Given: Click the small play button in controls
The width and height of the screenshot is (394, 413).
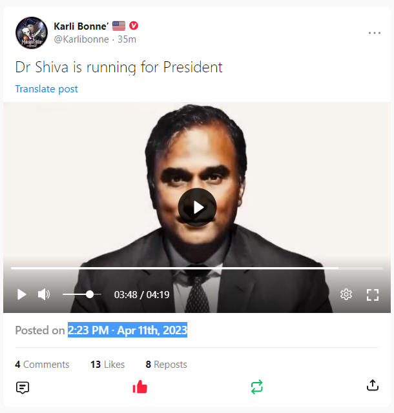Looking at the screenshot, I should [x=21, y=294].
